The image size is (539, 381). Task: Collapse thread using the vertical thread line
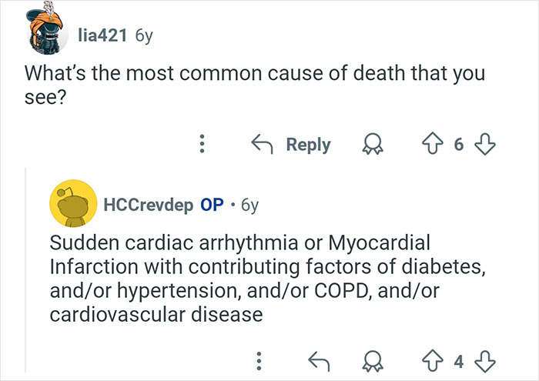(x=25, y=269)
